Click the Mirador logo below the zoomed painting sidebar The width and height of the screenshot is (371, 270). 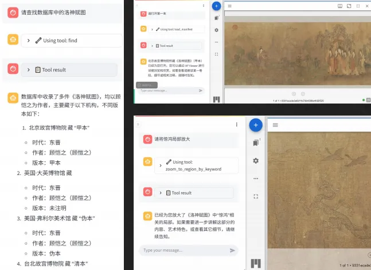[256, 263]
